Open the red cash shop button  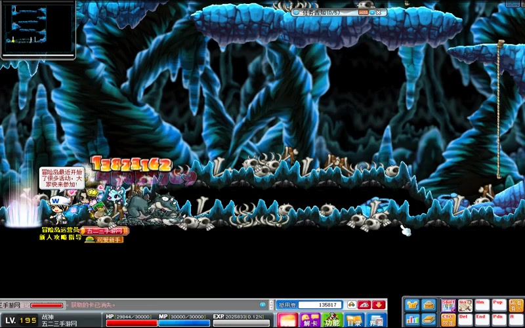pyautogui.click(x=287, y=320)
